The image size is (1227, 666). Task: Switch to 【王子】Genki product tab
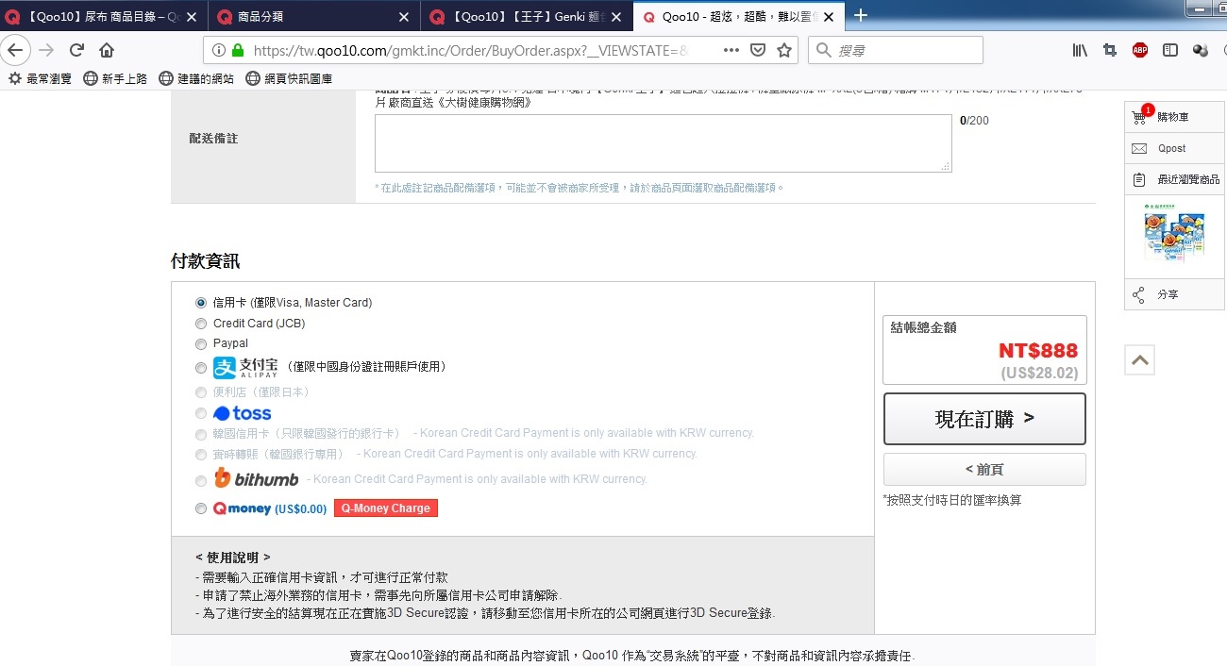(527, 17)
